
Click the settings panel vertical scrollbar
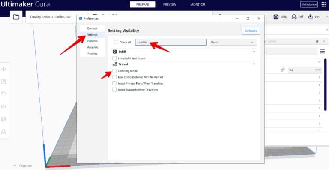325,85
